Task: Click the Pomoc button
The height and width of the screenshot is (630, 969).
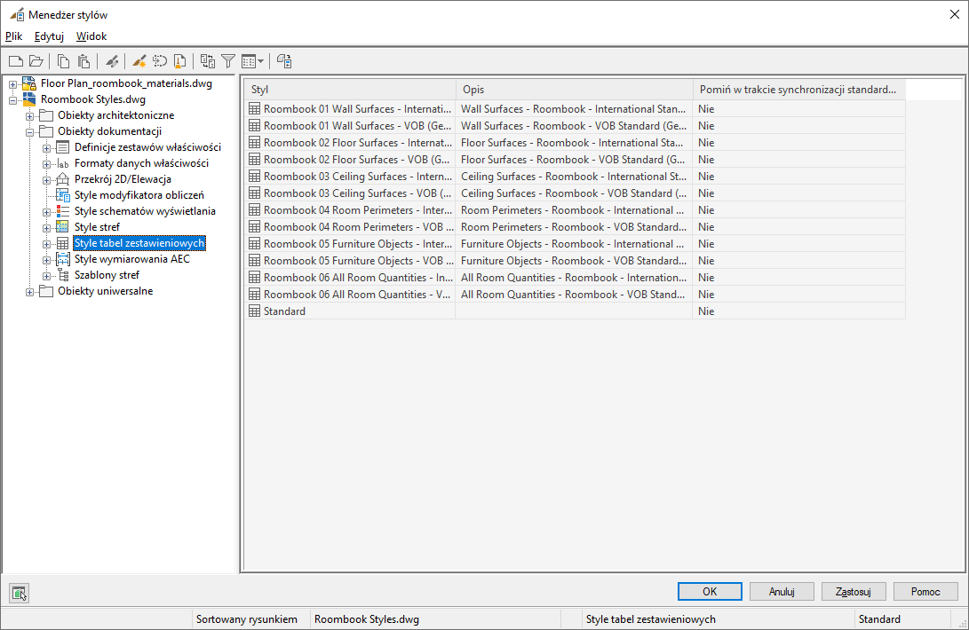Action: 925,591
